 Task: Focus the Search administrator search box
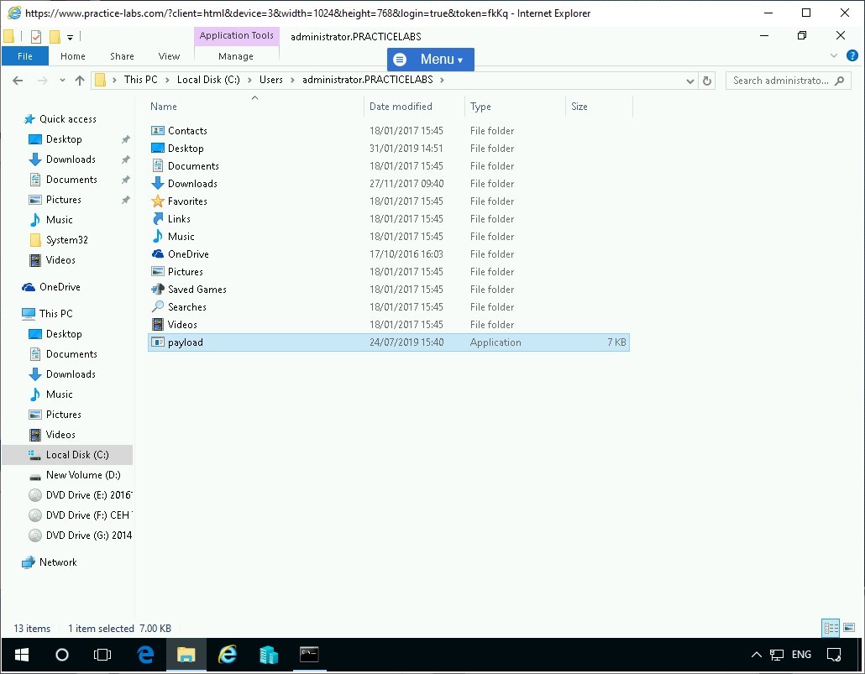(788, 81)
